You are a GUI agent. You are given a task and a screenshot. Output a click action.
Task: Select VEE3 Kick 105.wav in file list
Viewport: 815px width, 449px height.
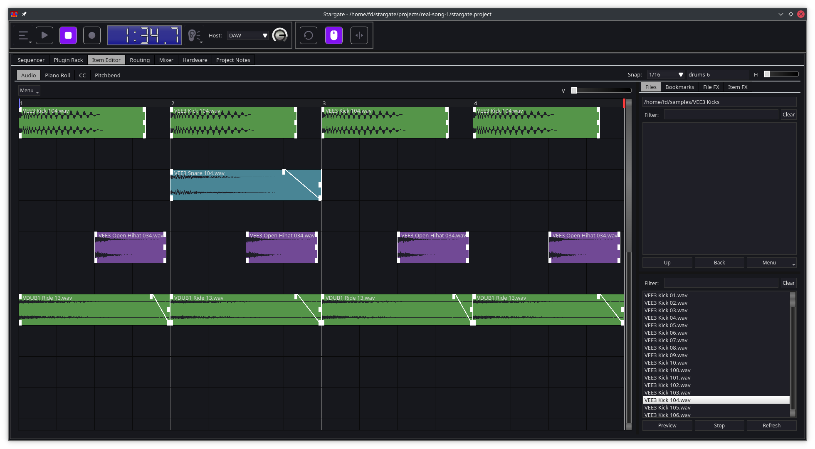point(716,408)
